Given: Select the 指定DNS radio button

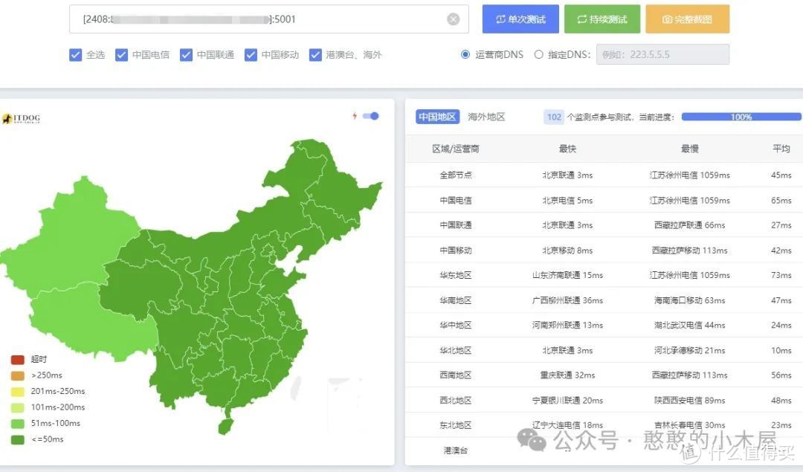Looking at the screenshot, I should (x=538, y=54).
